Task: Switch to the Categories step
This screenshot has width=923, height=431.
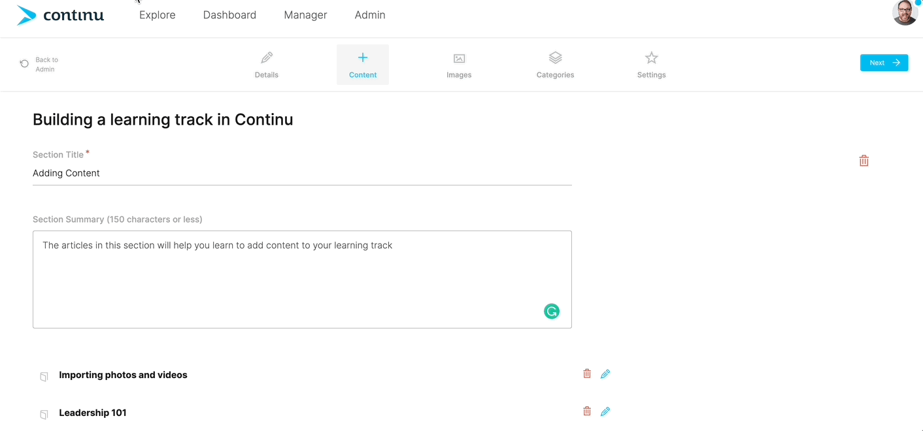Action: (555, 65)
